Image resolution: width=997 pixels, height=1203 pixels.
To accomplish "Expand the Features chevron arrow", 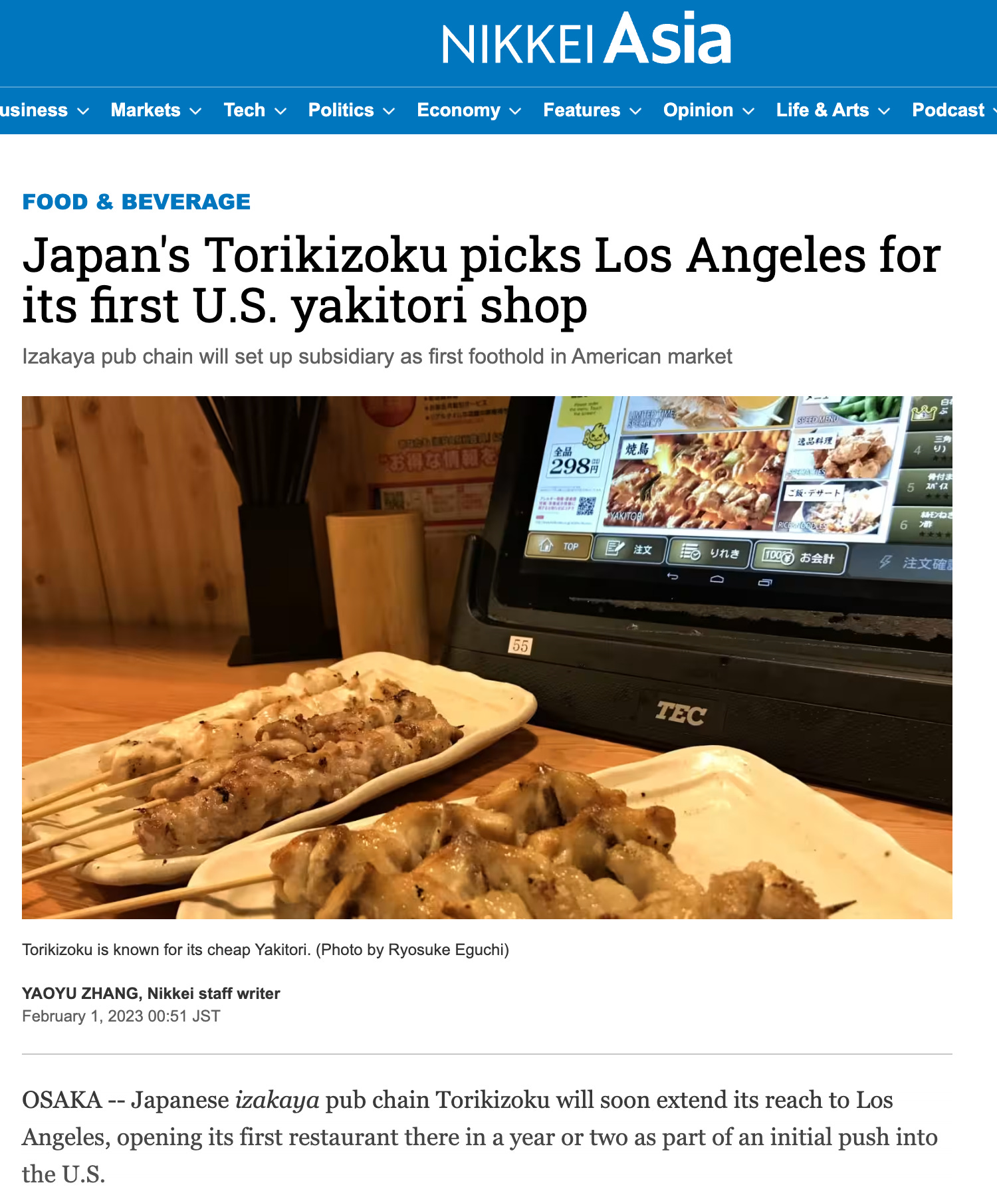I will point(635,111).
